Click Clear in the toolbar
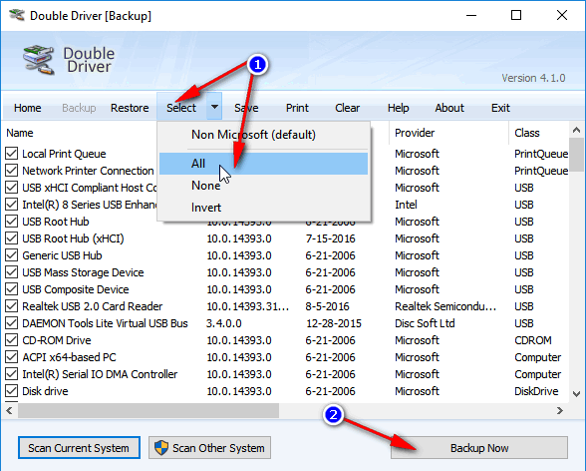Viewport: 586px width, 471px height. click(x=347, y=108)
